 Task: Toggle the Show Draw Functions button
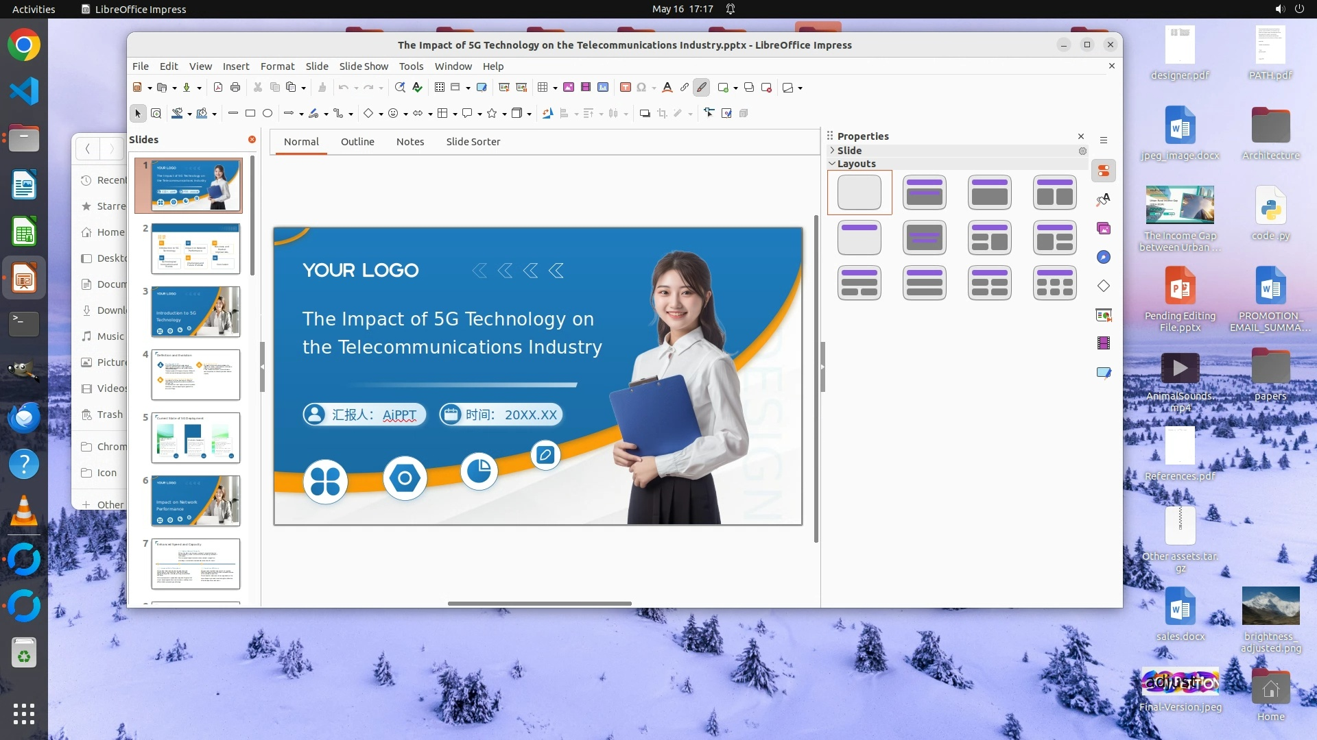click(x=701, y=88)
